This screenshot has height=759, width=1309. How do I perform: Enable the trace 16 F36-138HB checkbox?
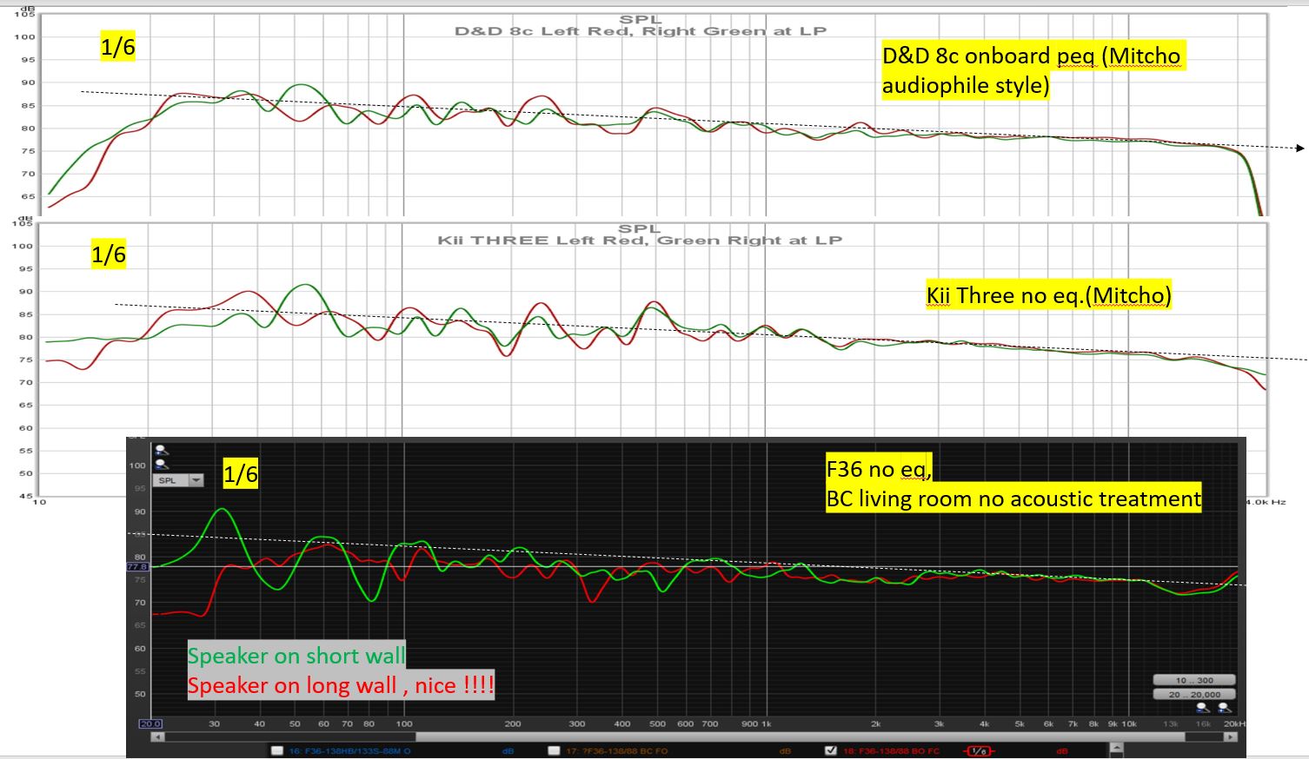[276, 751]
